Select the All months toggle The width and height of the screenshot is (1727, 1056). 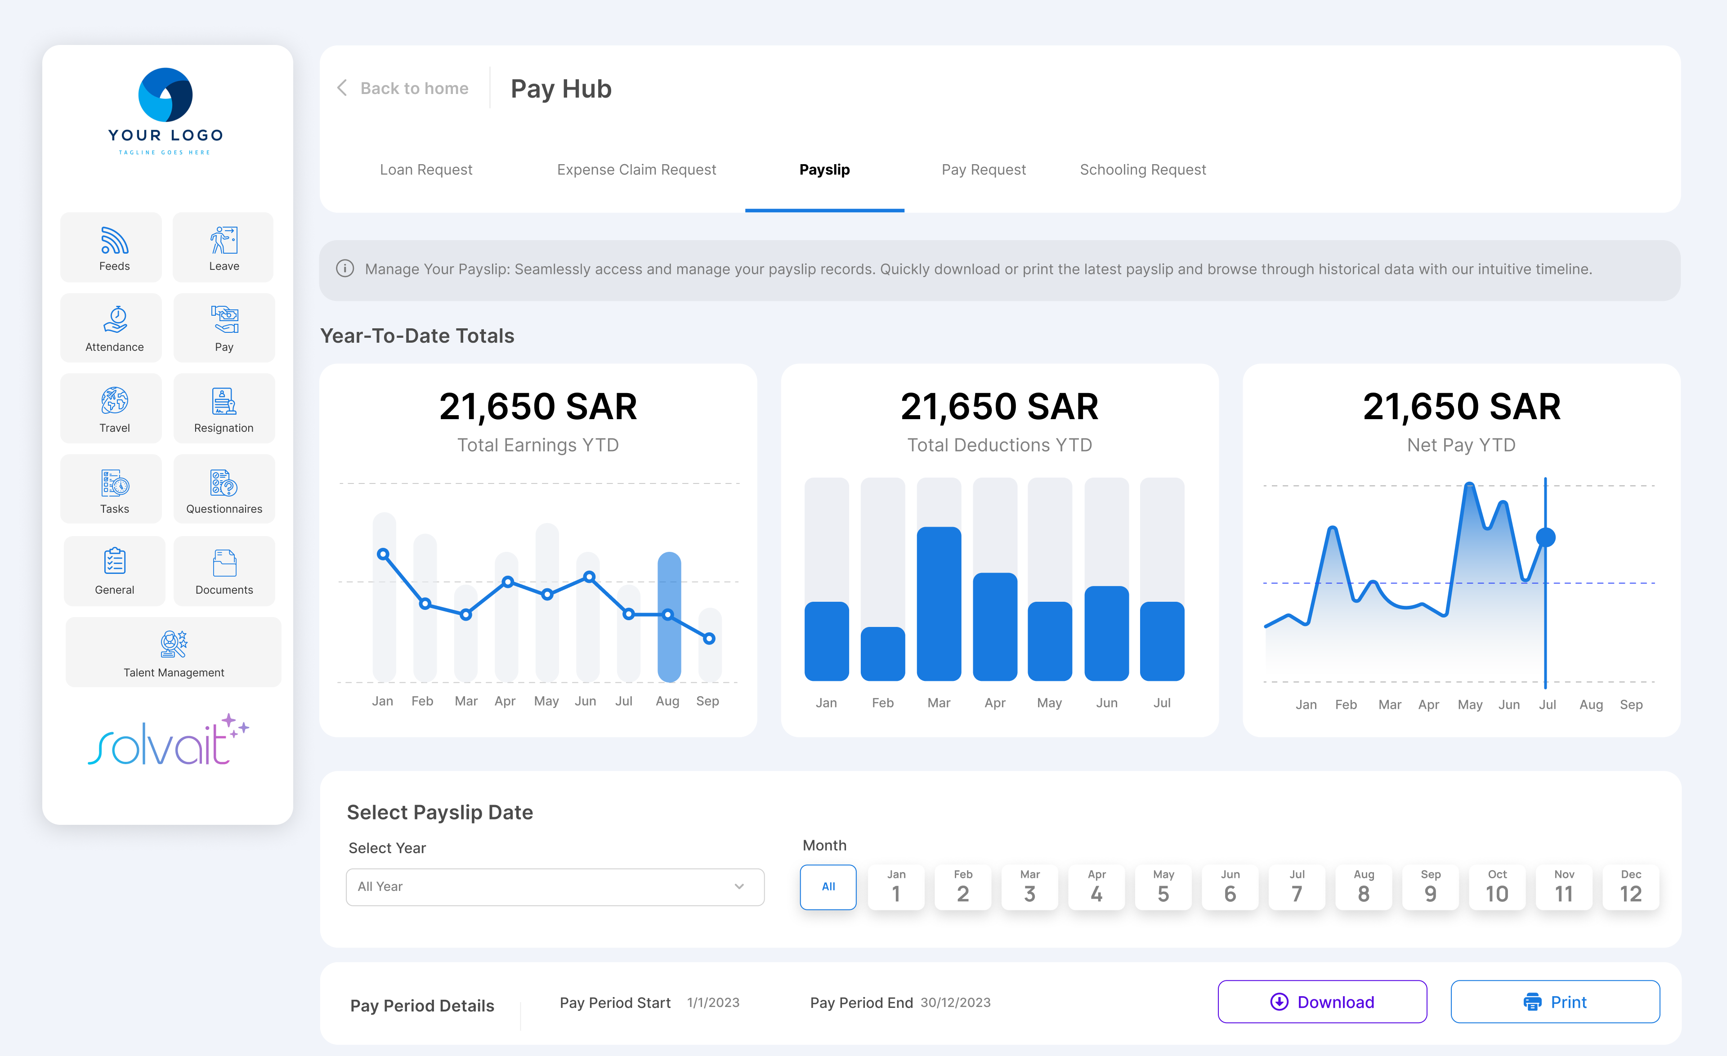coord(828,886)
